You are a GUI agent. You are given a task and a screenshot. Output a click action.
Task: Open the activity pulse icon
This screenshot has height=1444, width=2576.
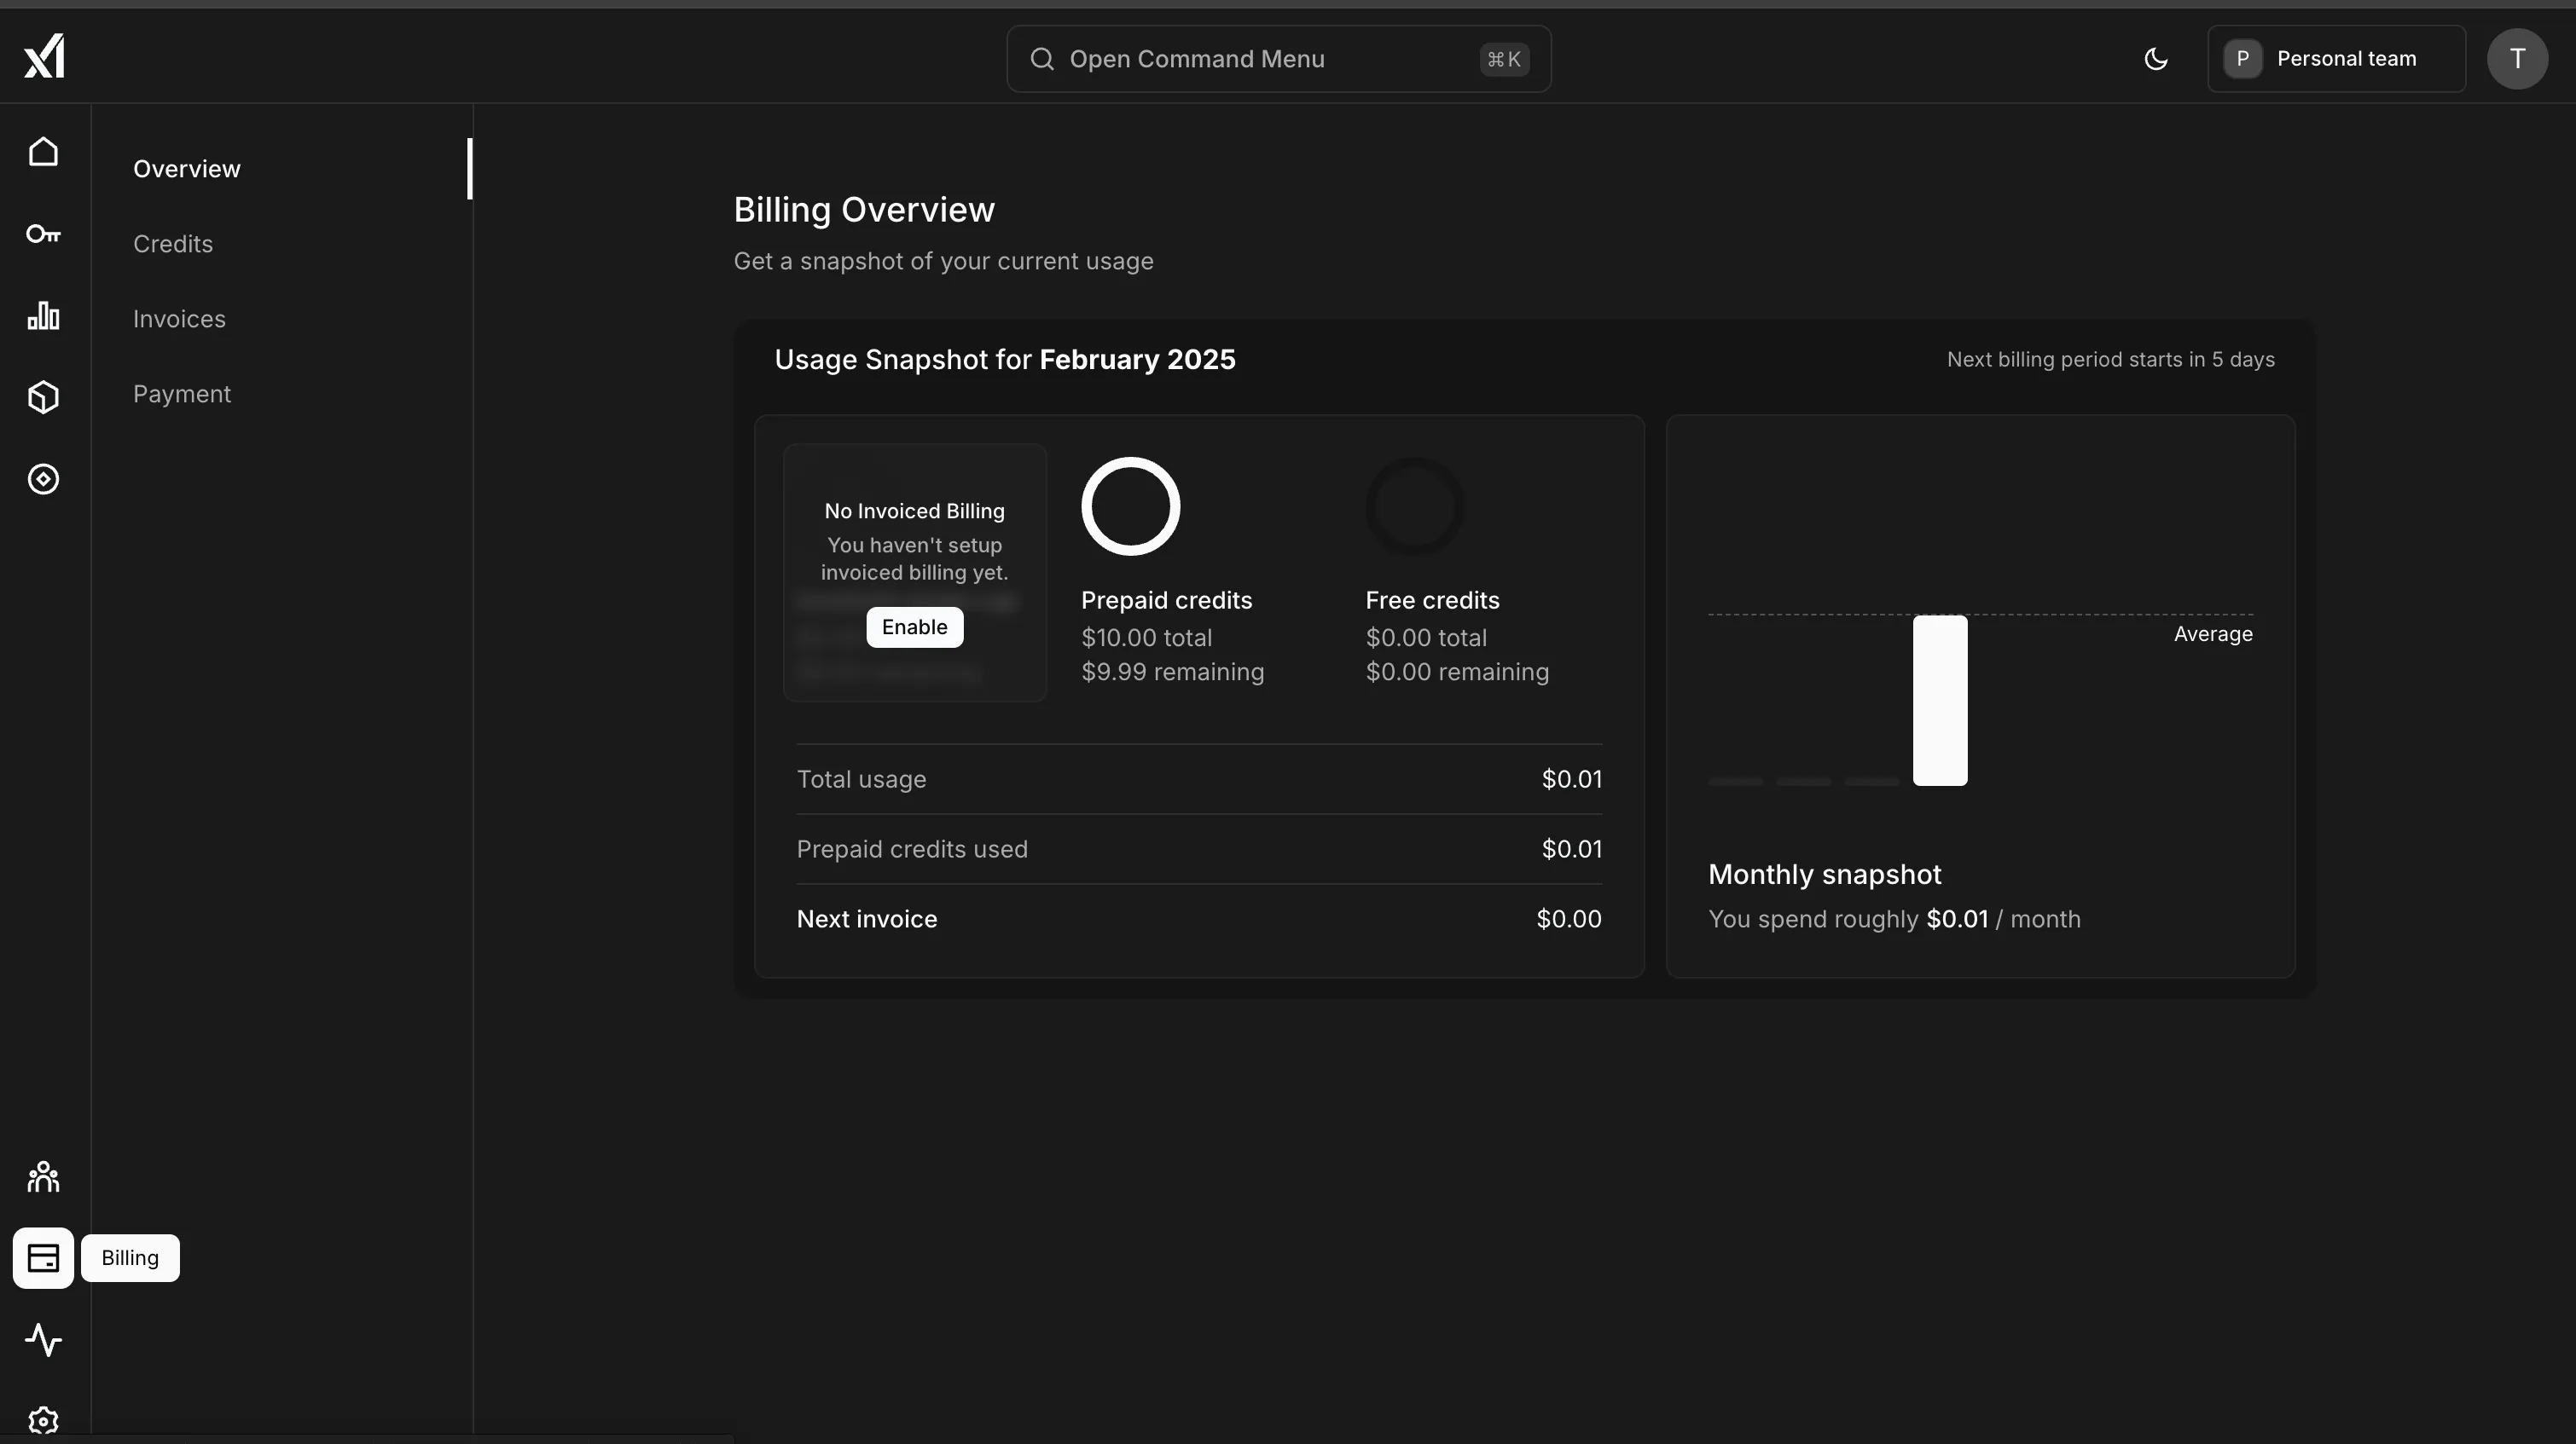coord(43,1340)
